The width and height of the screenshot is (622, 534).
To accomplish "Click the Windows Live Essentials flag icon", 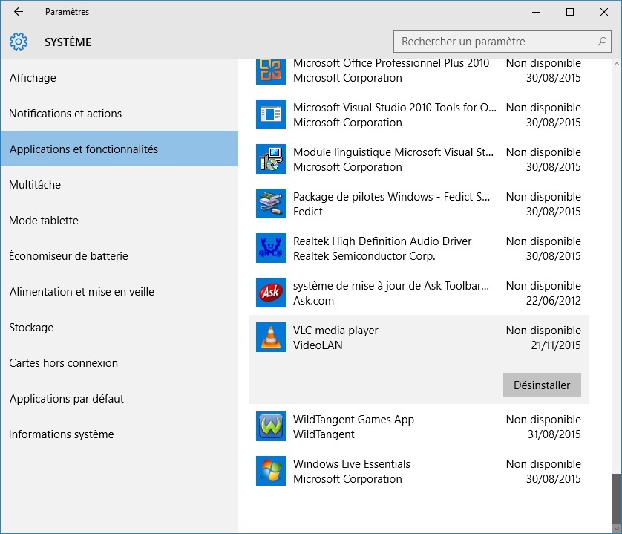I will coord(270,470).
